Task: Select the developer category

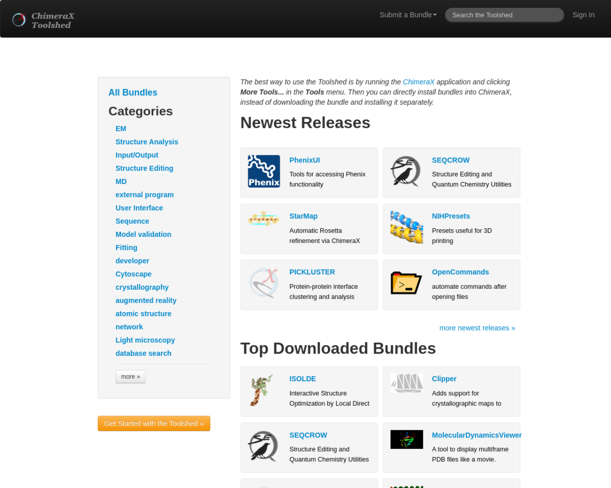Action: point(132,261)
